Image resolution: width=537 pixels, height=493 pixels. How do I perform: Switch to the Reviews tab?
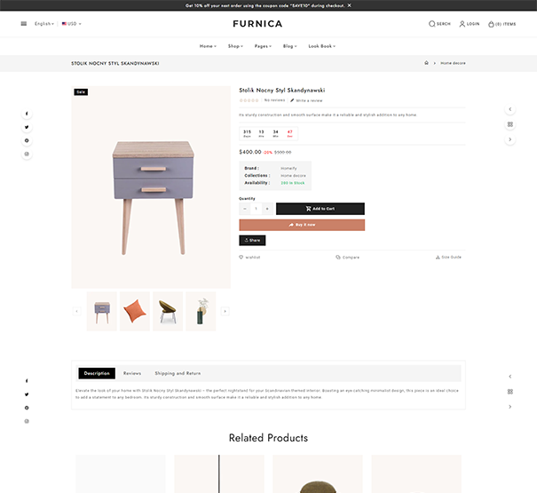pos(132,373)
